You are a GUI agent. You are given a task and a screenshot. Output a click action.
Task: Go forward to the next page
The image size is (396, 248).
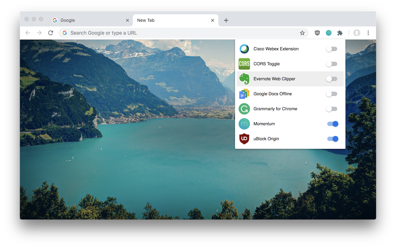[x=39, y=33]
